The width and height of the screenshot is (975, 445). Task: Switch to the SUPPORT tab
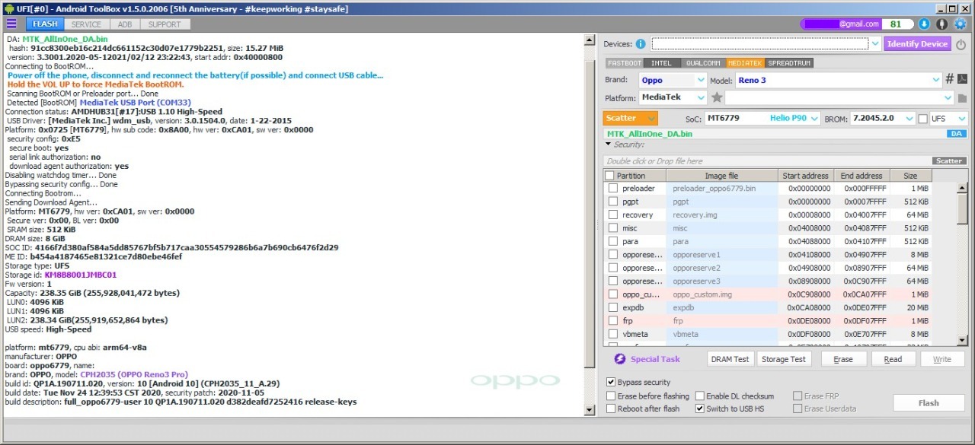click(x=165, y=24)
